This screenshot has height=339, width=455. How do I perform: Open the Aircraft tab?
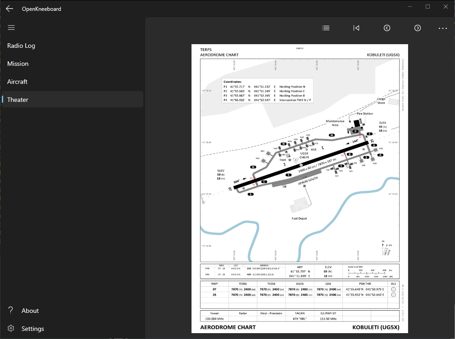(18, 82)
